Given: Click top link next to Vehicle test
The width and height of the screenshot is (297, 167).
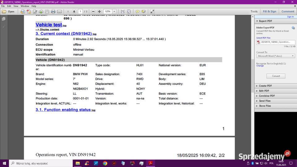Looking at the screenshot, I should pos(65,26).
